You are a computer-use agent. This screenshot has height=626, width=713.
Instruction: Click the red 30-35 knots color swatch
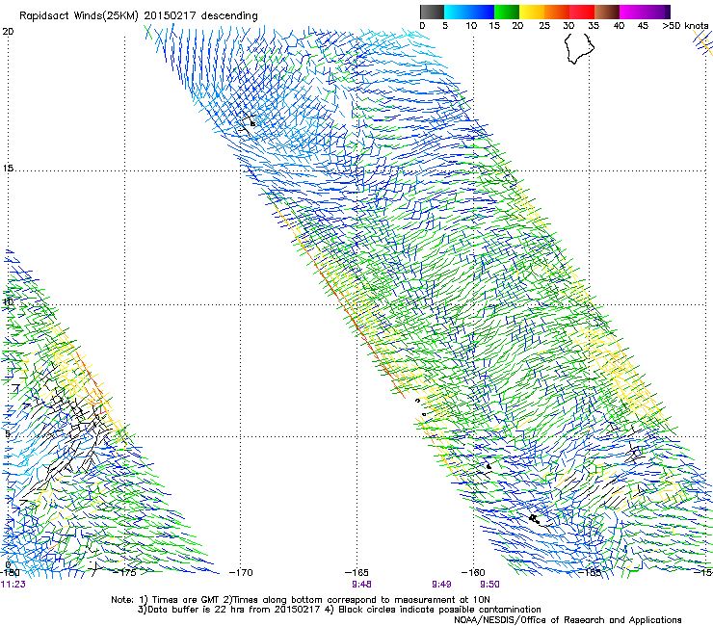582,12
